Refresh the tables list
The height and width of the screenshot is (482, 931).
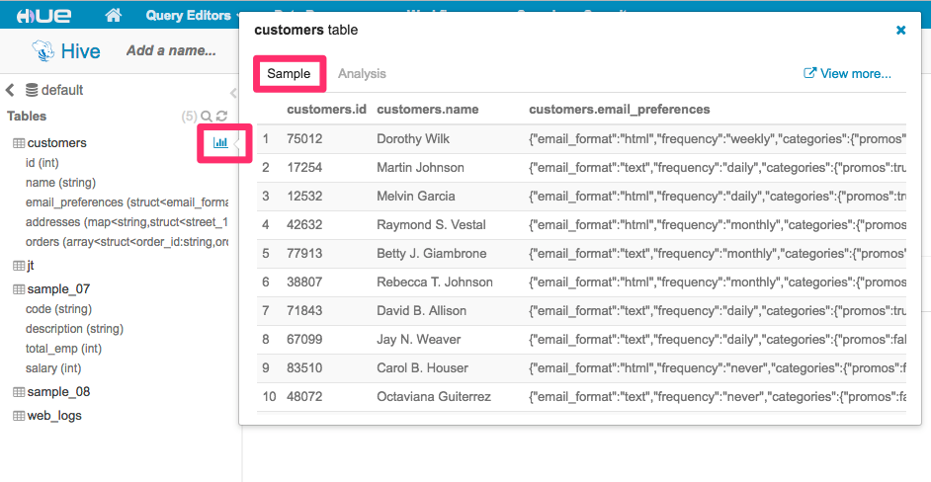221,117
